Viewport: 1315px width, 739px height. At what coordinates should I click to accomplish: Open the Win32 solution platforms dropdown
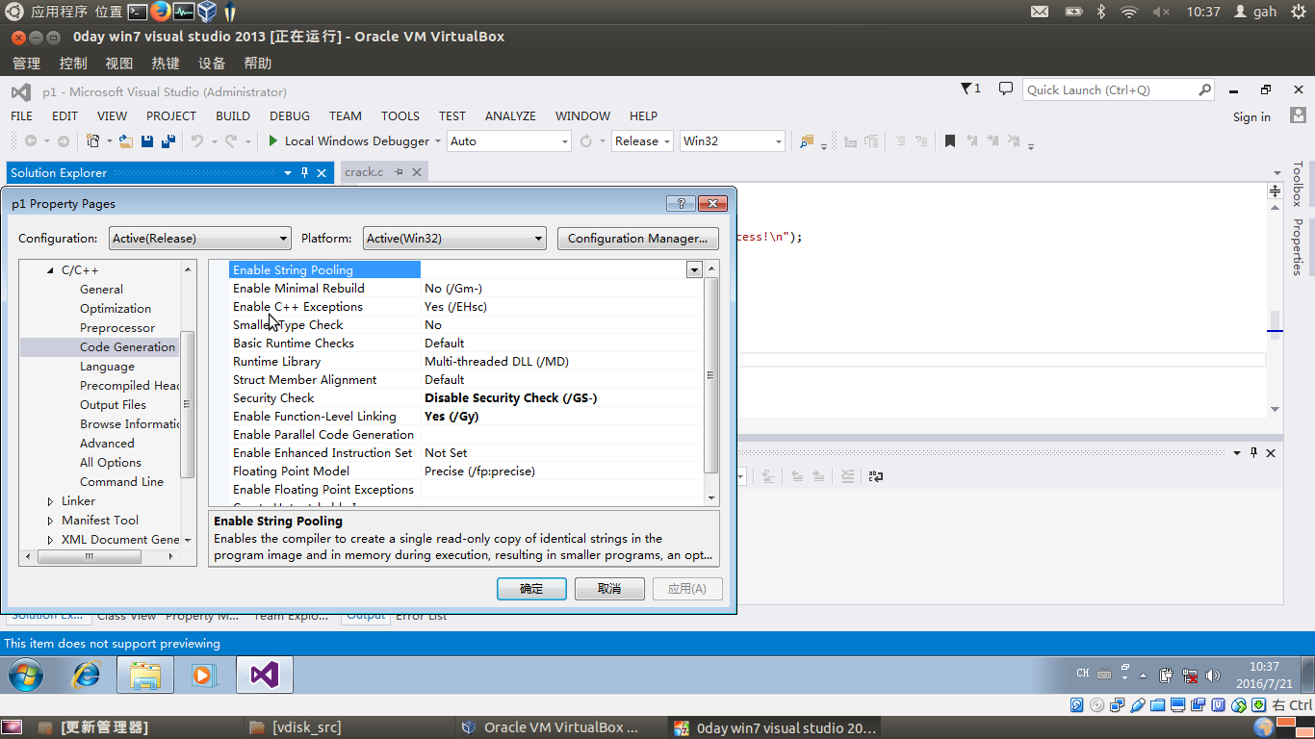(733, 141)
